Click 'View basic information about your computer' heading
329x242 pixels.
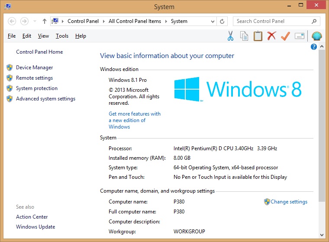[167, 55]
